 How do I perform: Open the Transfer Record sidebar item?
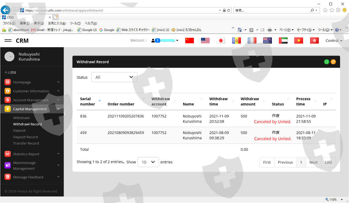pyautogui.click(x=26, y=143)
